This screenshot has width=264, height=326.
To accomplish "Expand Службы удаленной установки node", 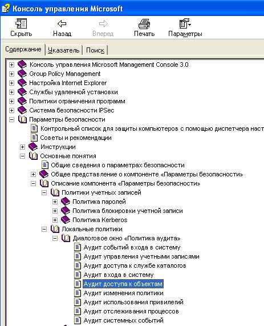I will [x=11, y=92].
